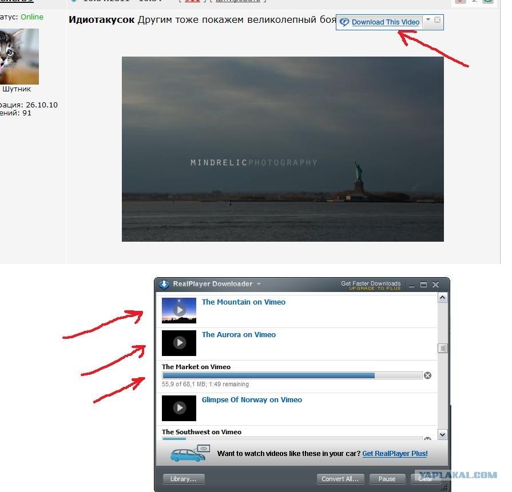Pause downloads with the Pause button
The height and width of the screenshot is (492, 512).
pyautogui.click(x=387, y=479)
